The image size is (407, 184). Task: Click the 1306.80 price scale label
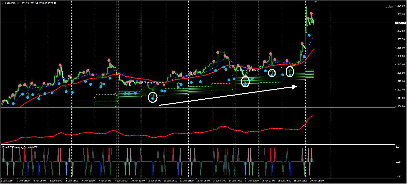[400, 106]
